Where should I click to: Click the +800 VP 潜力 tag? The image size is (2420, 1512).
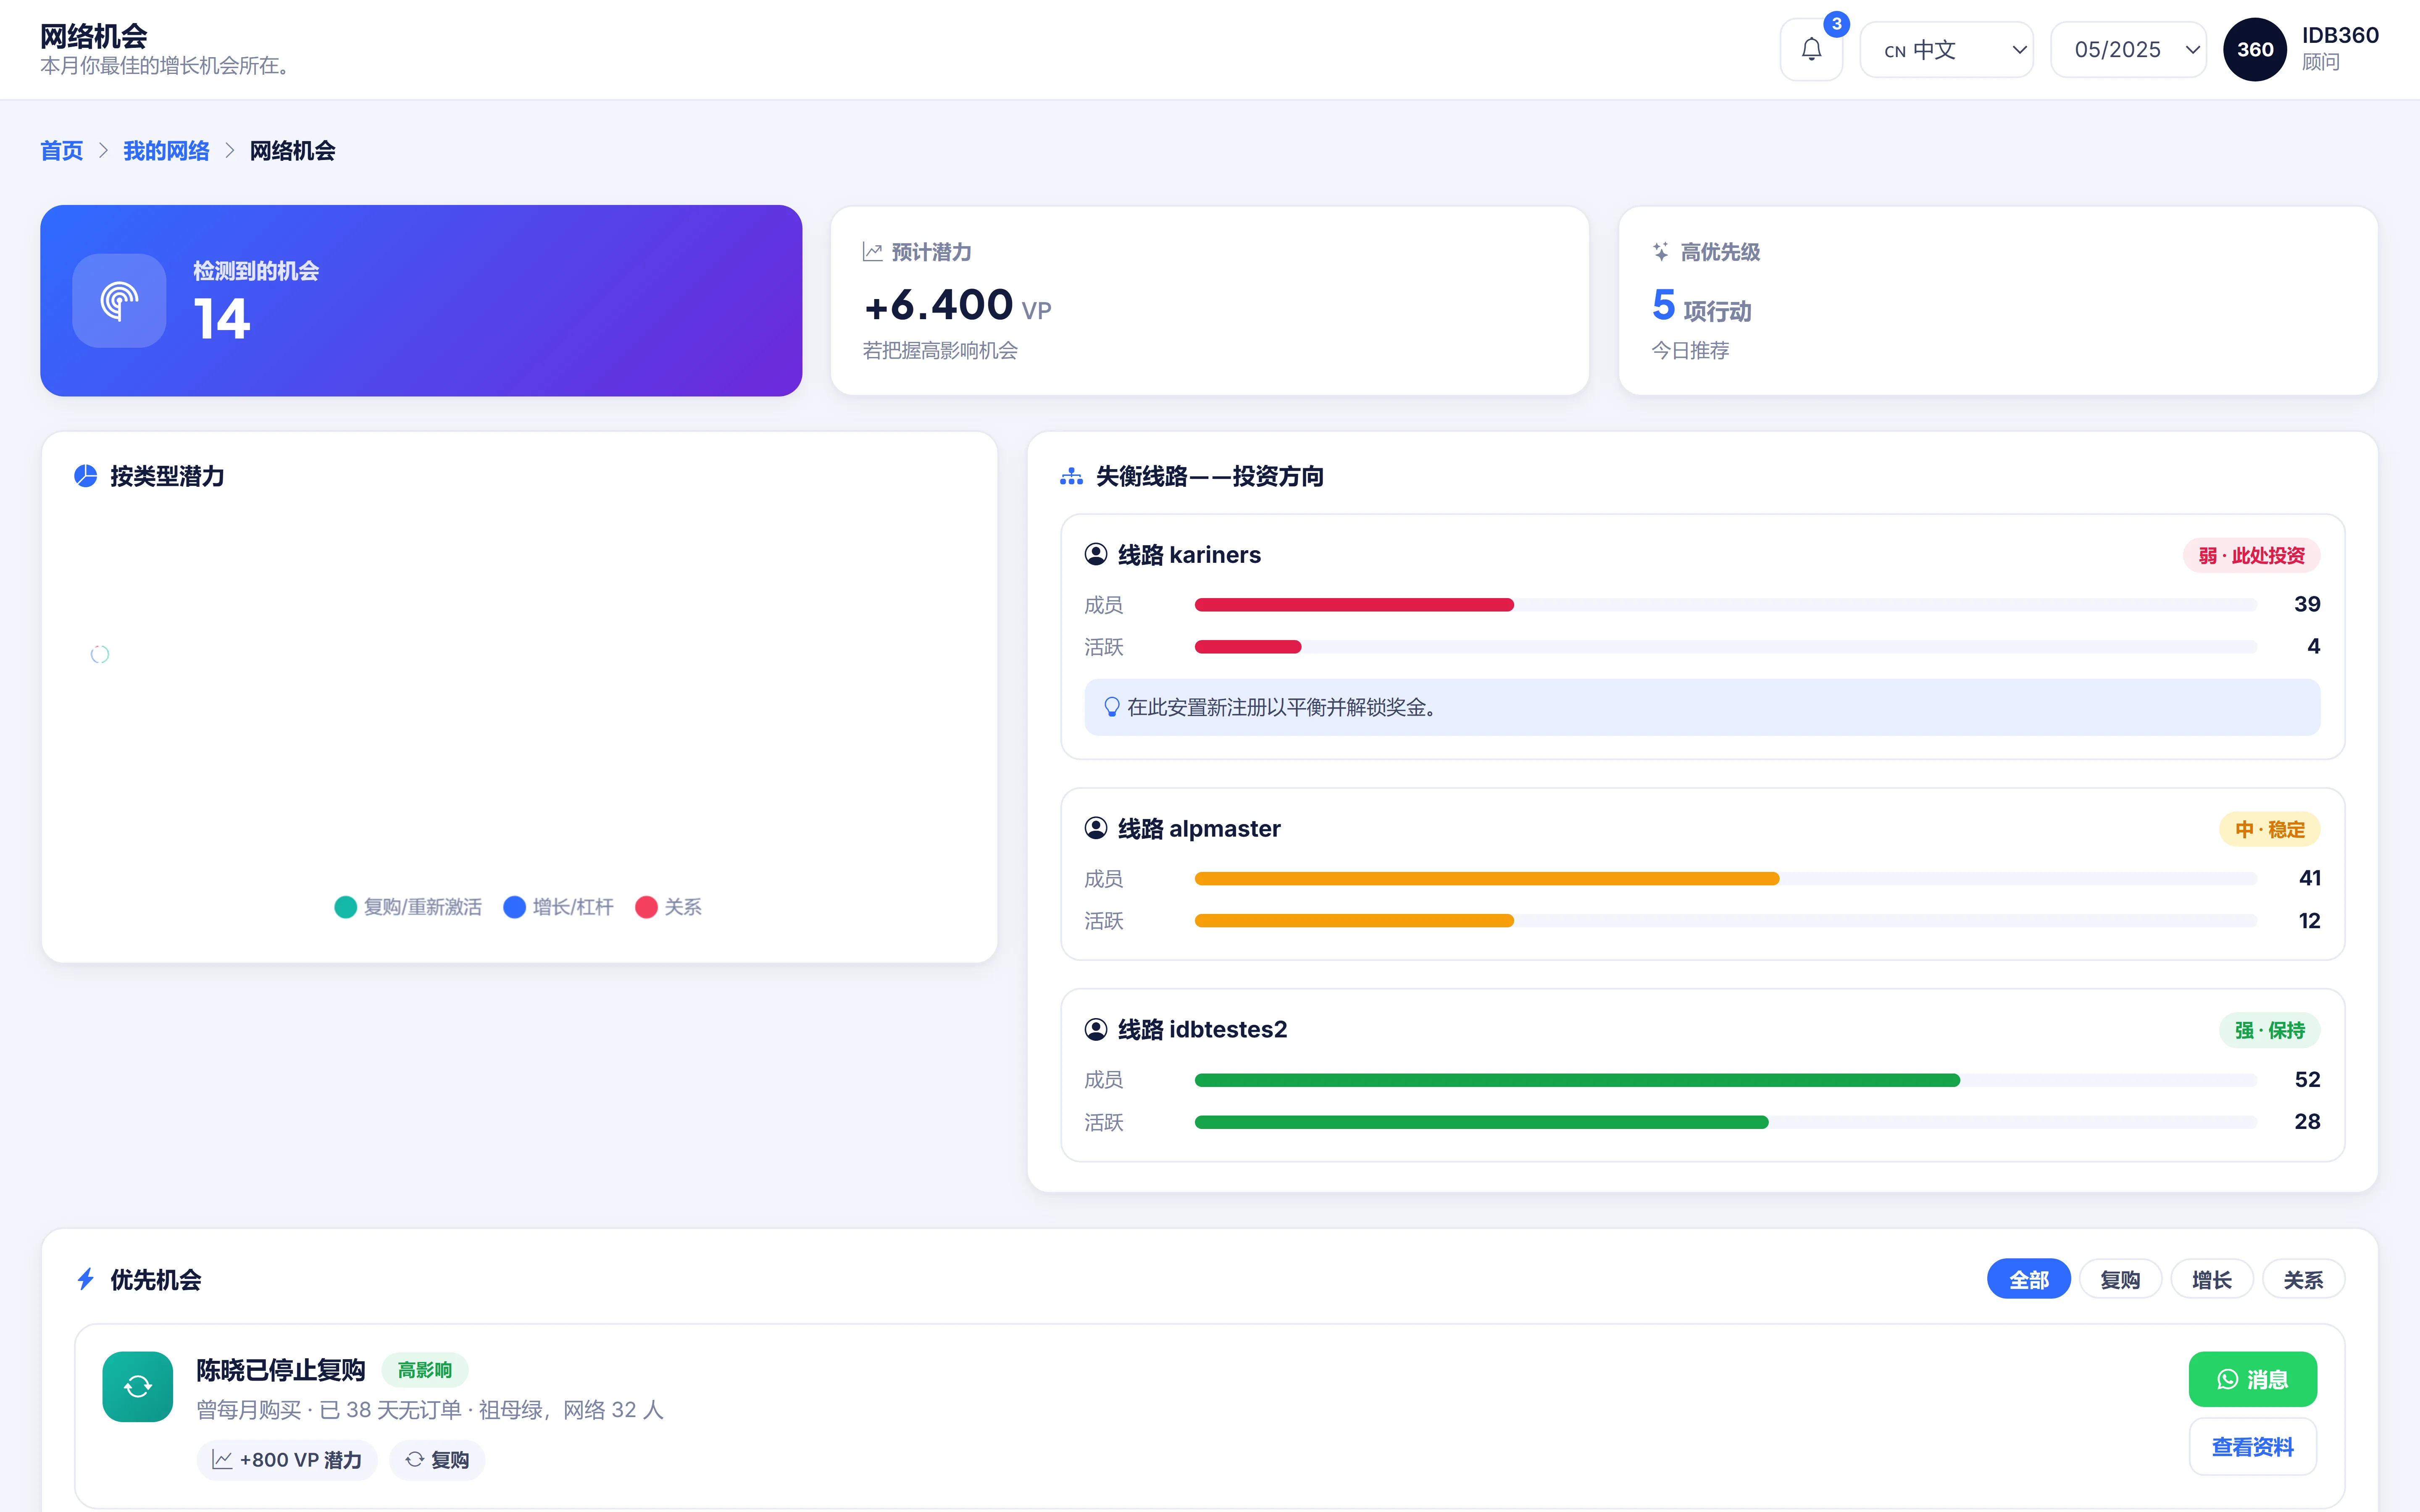pyautogui.click(x=287, y=1460)
